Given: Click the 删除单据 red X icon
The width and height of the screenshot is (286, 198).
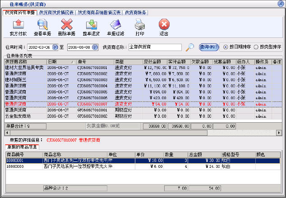Looking at the screenshot, I should click(67, 24).
